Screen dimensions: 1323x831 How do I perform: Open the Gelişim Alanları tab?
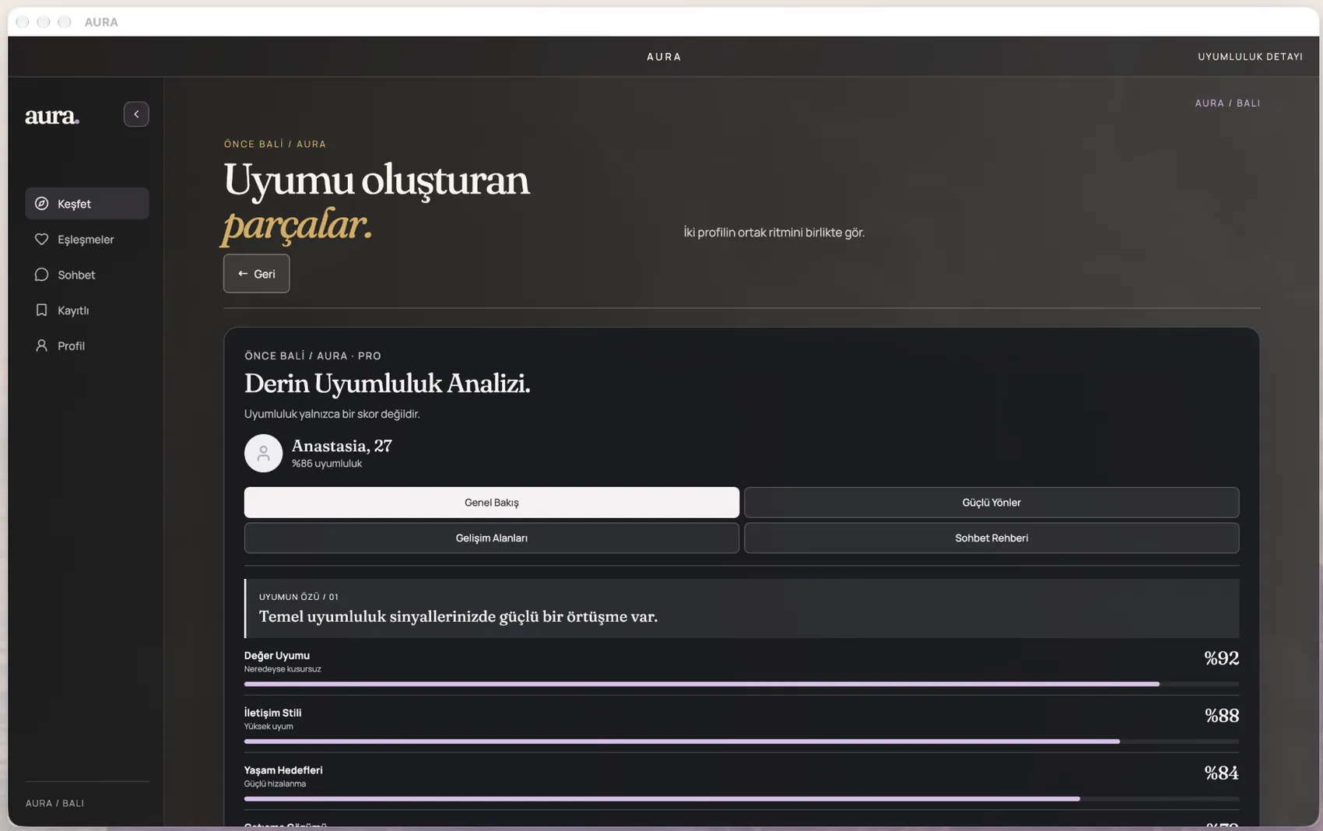pos(491,538)
